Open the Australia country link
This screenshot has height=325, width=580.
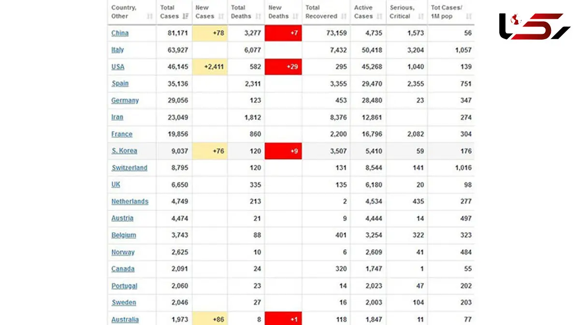(125, 319)
